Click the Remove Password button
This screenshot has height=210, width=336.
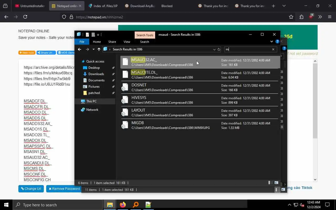[64, 189]
